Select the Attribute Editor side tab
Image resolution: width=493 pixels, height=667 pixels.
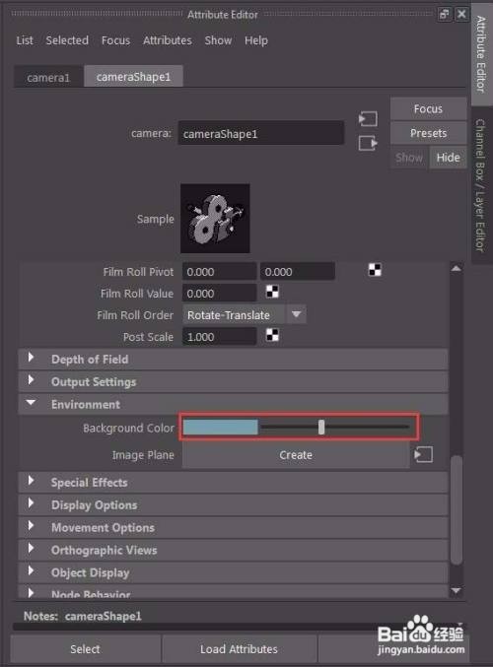pyautogui.click(x=481, y=54)
